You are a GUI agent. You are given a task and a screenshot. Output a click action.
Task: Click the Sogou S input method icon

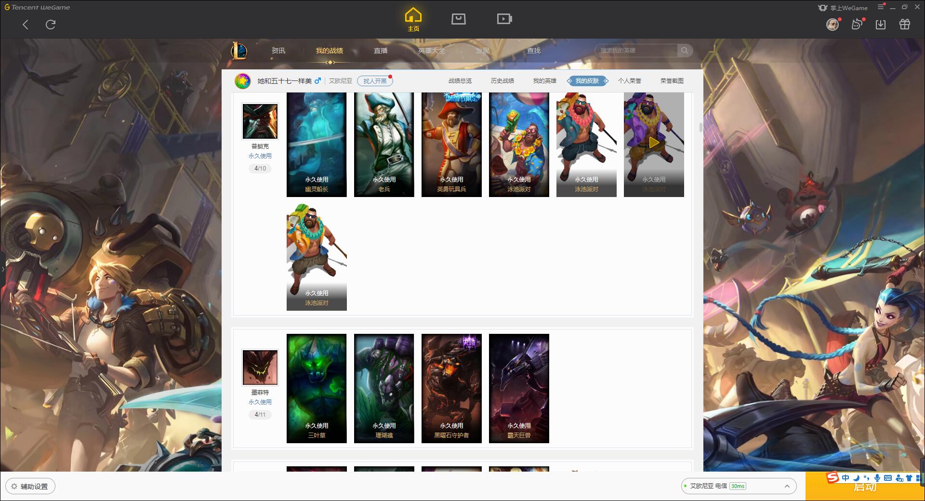pyautogui.click(x=832, y=478)
